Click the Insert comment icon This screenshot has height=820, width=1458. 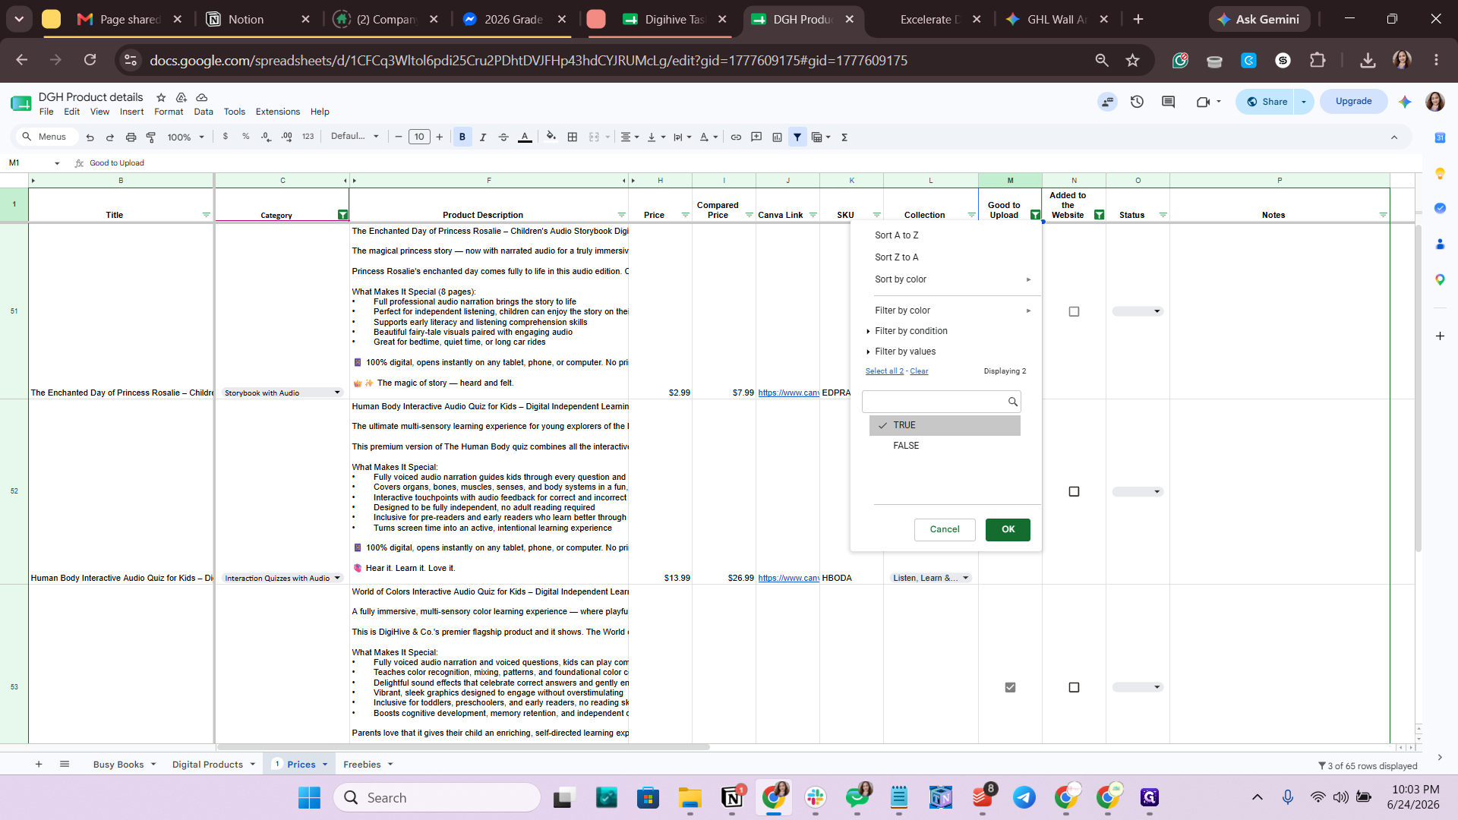[756, 137]
